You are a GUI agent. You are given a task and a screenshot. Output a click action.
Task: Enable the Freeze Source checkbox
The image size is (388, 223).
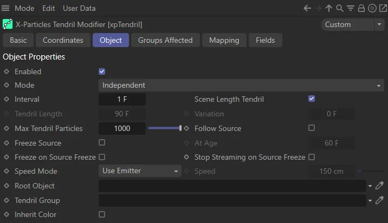click(x=102, y=142)
